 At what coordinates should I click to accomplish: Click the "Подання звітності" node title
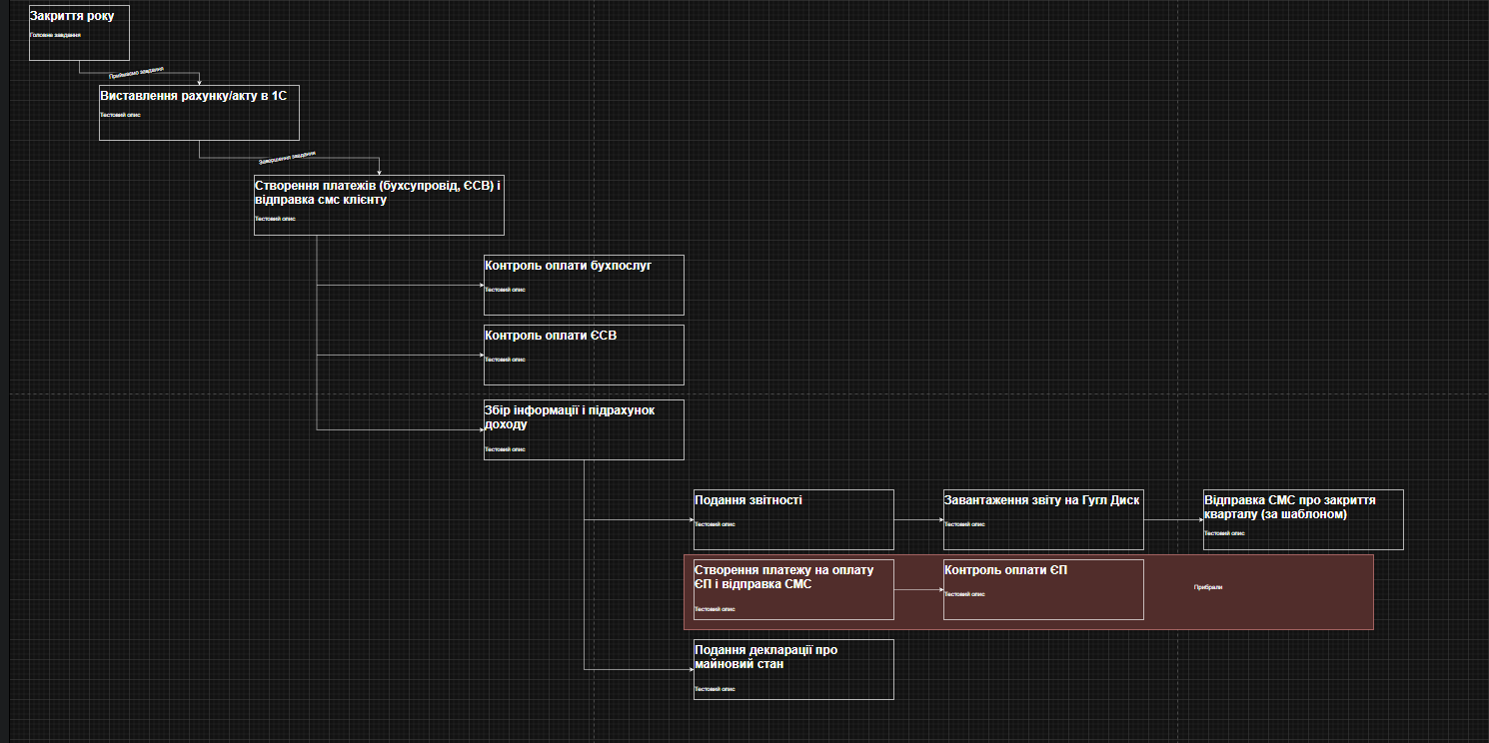coord(748,499)
